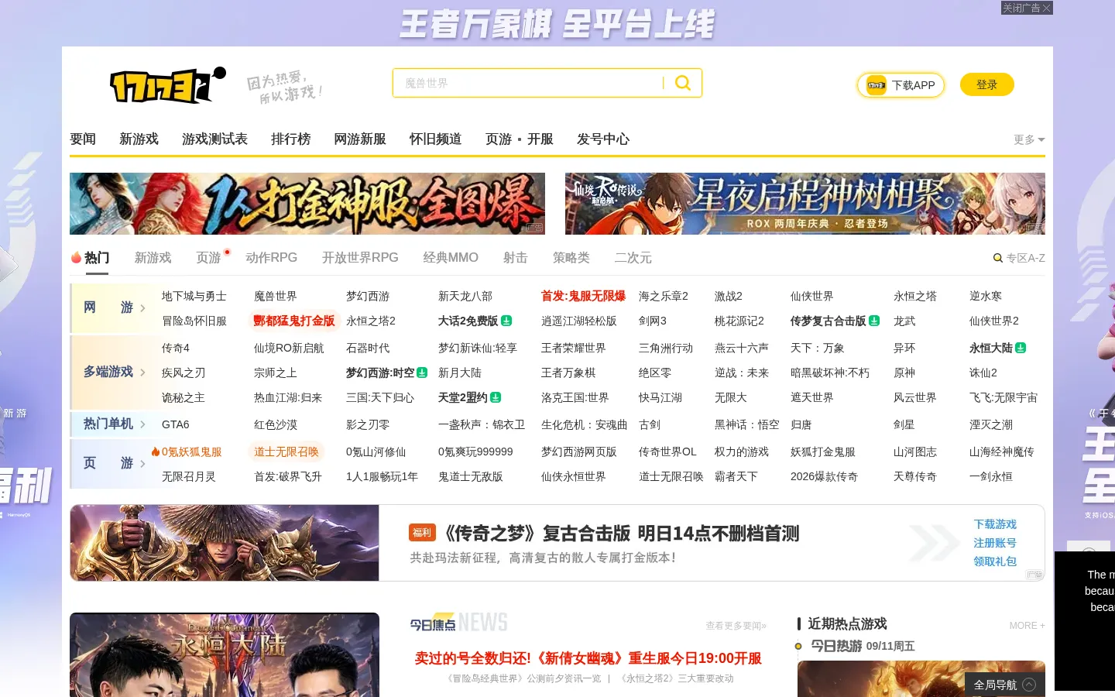Open the 要闻 navigation item
Viewport: 1115px width, 697px height.
point(83,139)
